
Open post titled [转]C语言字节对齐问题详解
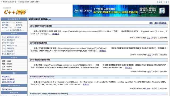tap(41, 26)
